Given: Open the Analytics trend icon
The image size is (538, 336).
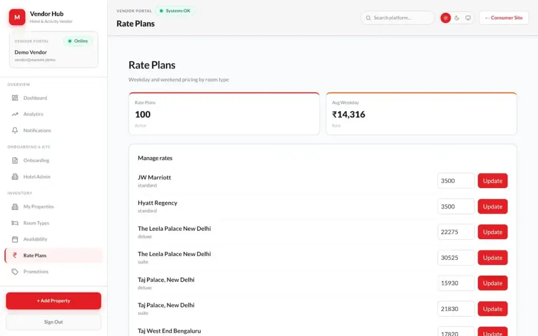Looking at the screenshot, I should 15,114.
